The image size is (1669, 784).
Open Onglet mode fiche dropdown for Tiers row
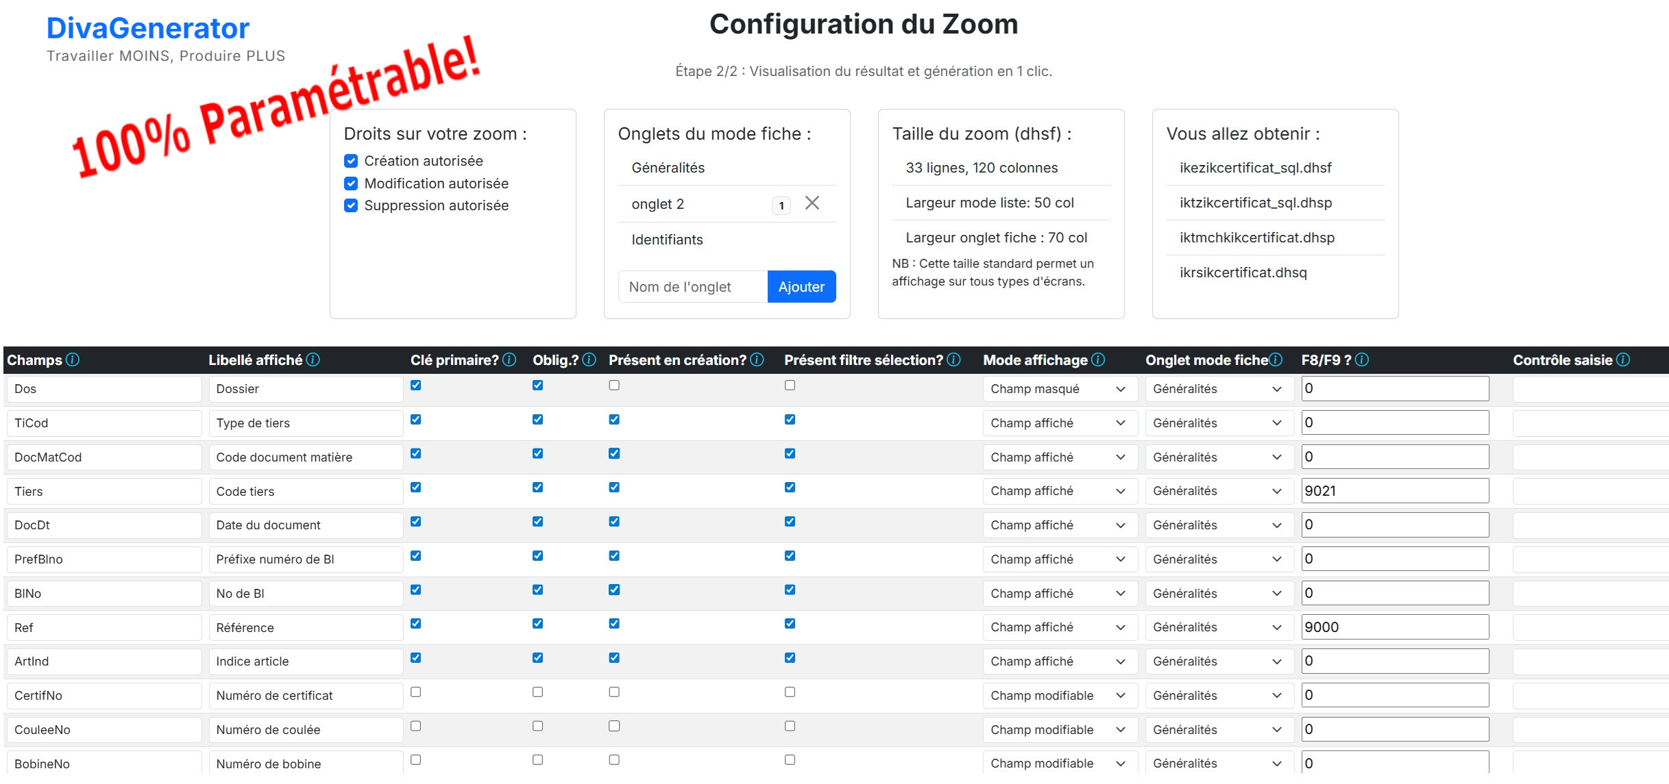coord(1219,491)
